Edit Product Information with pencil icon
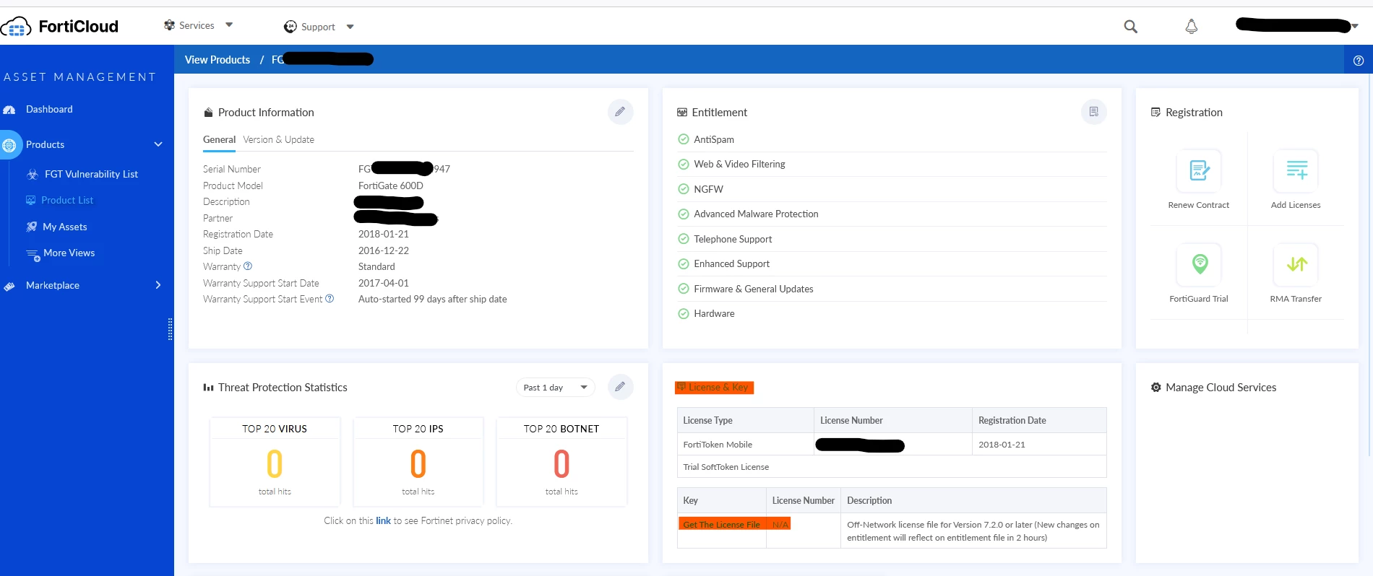This screenshot has width=1373, height=576. tap(620, 112)
